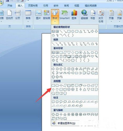Choose the cloud callout shape

click(x=65, y=102)
